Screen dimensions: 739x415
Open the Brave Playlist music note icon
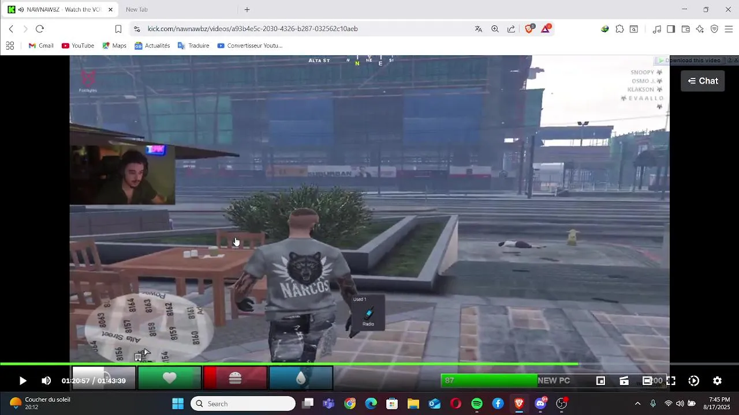(x=656, y=29)
